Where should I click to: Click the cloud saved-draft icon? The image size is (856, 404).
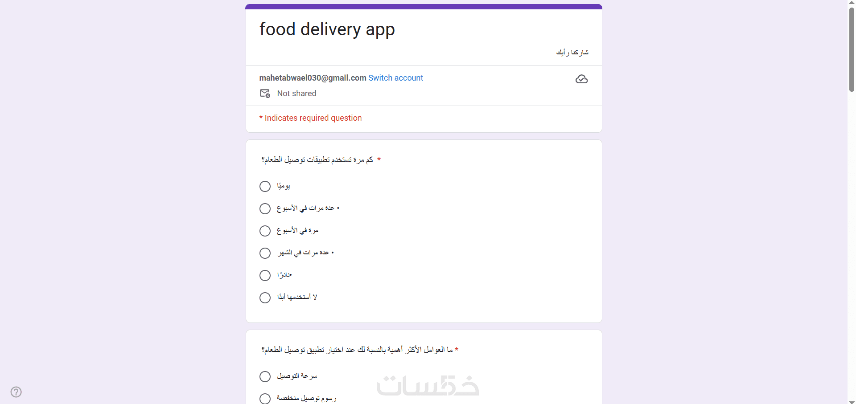pyautogui.click(x=581, y=79)
